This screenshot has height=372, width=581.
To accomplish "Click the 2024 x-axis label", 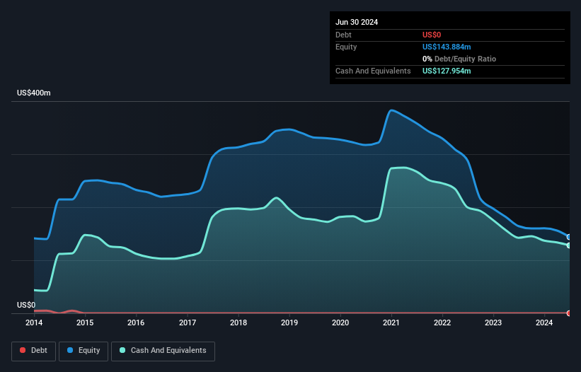I will click(x=544, y=322).
